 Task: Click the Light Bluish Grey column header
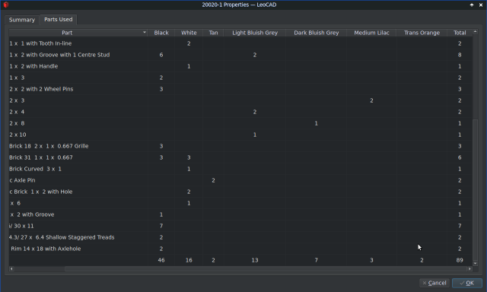(x=255, y=33)
